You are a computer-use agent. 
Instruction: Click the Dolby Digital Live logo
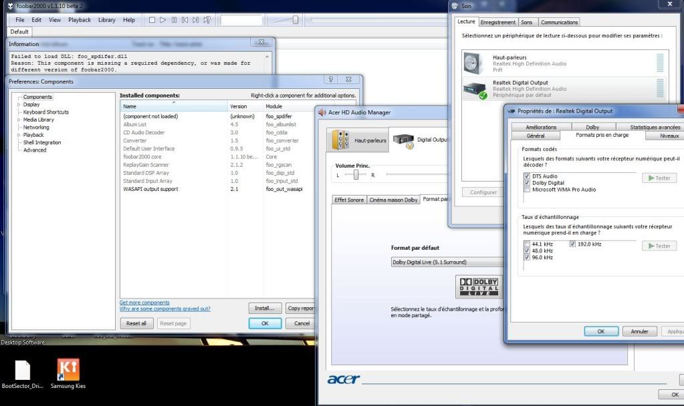[x=479, y=286]
